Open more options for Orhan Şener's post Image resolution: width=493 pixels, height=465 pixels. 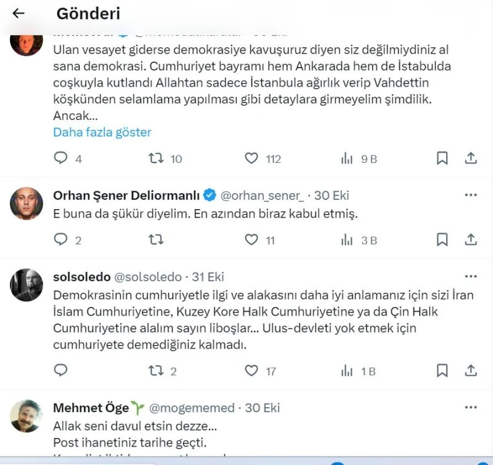click(471, 195)
